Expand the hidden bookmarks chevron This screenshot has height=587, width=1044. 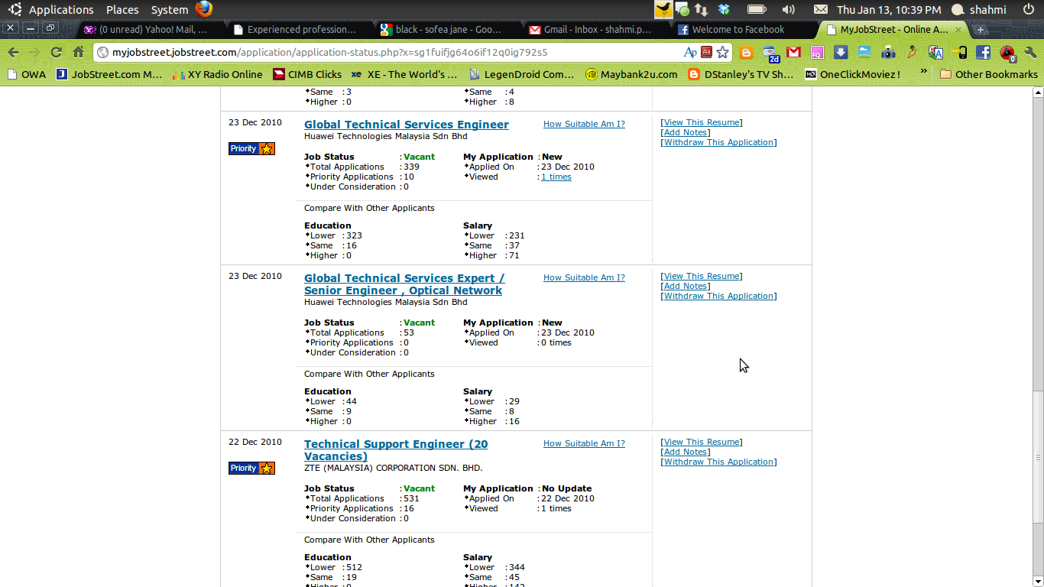coord(923,71)
